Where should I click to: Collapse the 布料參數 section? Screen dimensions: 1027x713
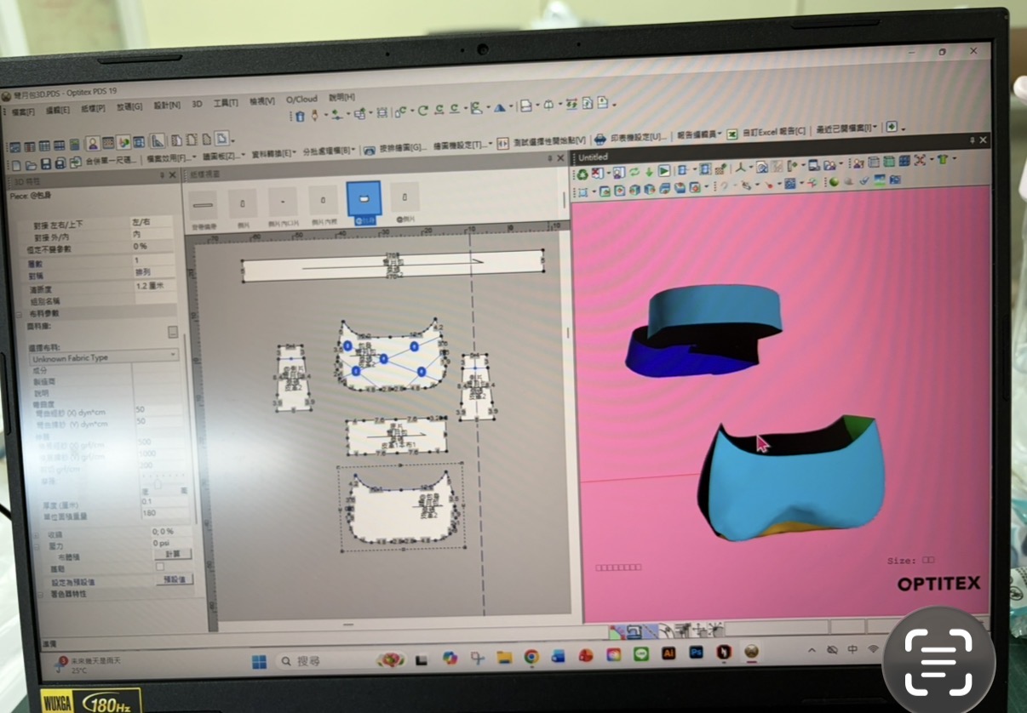click(x=19, y=314)
